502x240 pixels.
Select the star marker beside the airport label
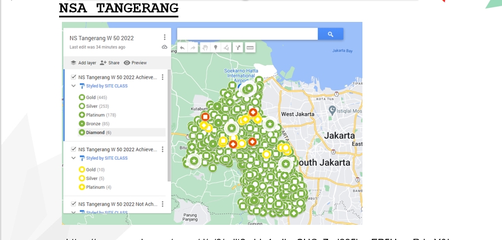point(249,88)
